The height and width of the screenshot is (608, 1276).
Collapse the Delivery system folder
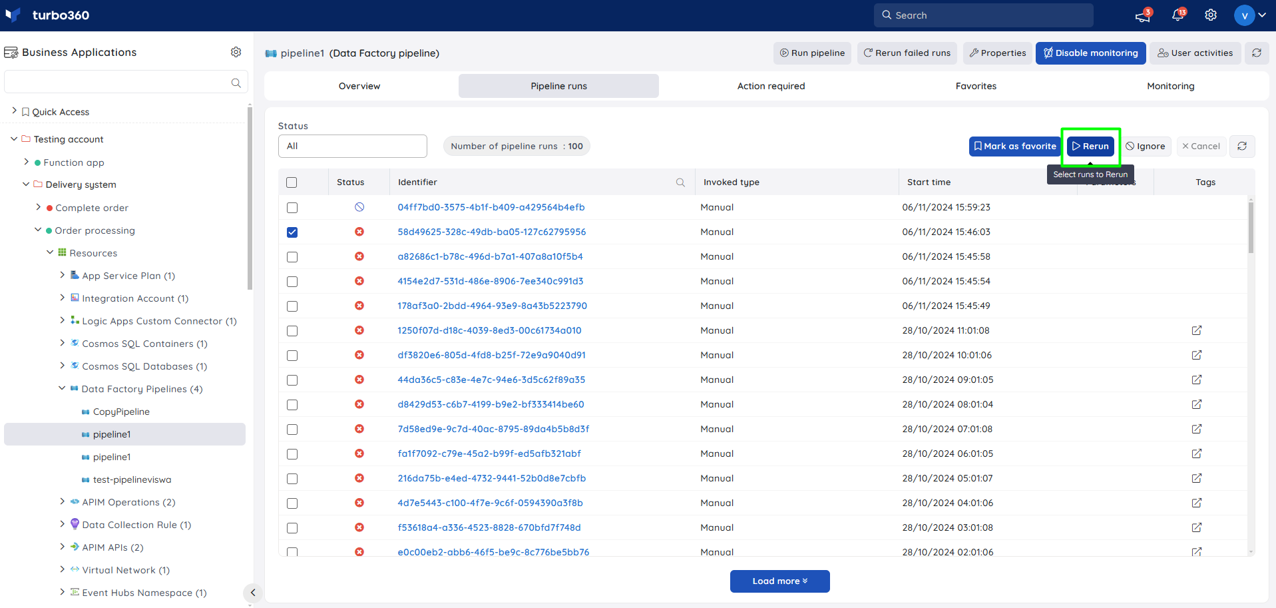point(26,184)
